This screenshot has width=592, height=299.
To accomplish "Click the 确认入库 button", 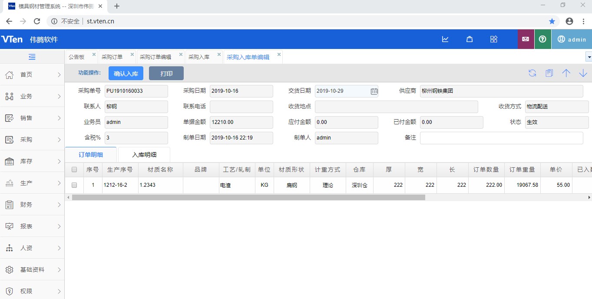I will 126,74.
